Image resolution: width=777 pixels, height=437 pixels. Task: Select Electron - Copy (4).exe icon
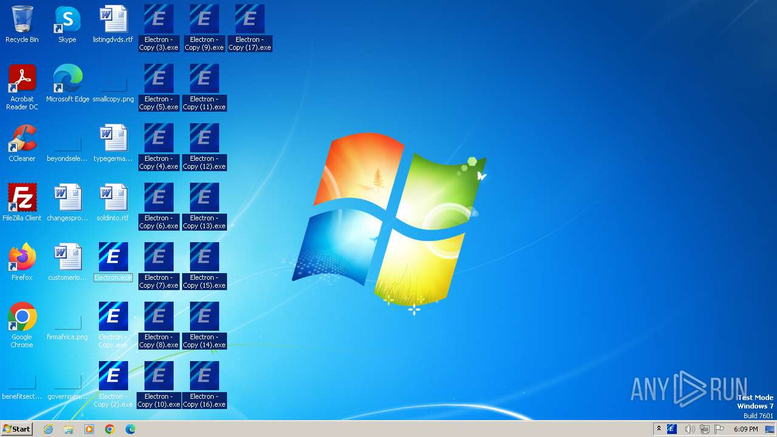tap(158, 147)
